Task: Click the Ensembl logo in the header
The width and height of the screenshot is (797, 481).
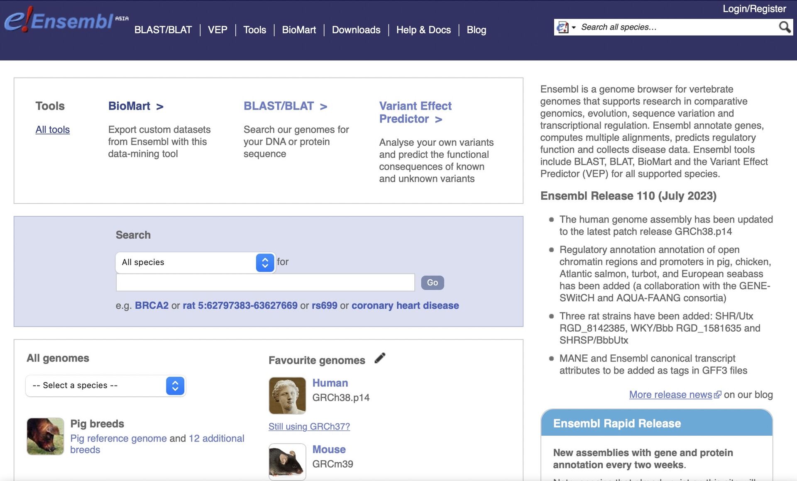Action: (66, 19)
